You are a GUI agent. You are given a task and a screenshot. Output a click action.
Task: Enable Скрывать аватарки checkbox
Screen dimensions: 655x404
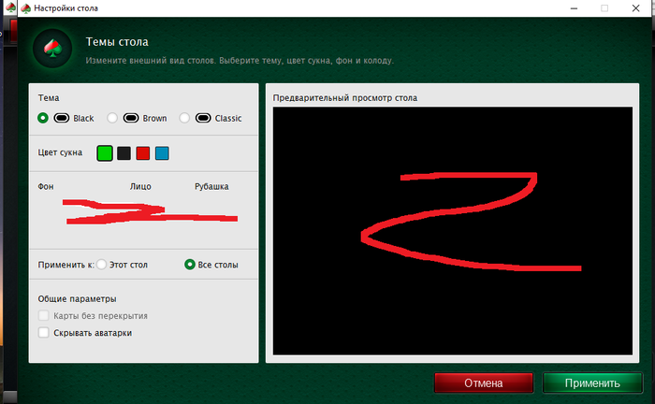click(x=43, y=333)
